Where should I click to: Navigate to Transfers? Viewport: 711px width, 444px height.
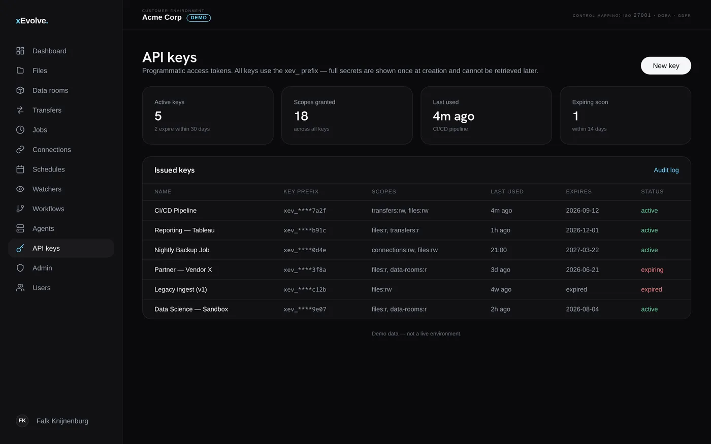[61, 110]
